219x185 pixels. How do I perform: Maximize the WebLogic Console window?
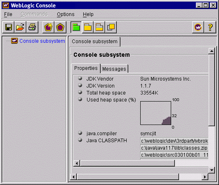(206, 5)
